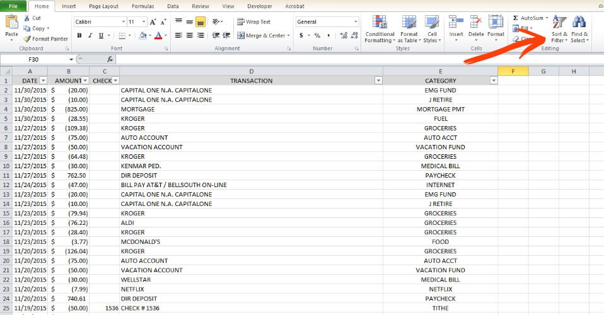Expand the font size dropdown
This screenshot has width=604, height=315.
pos(144,22)
